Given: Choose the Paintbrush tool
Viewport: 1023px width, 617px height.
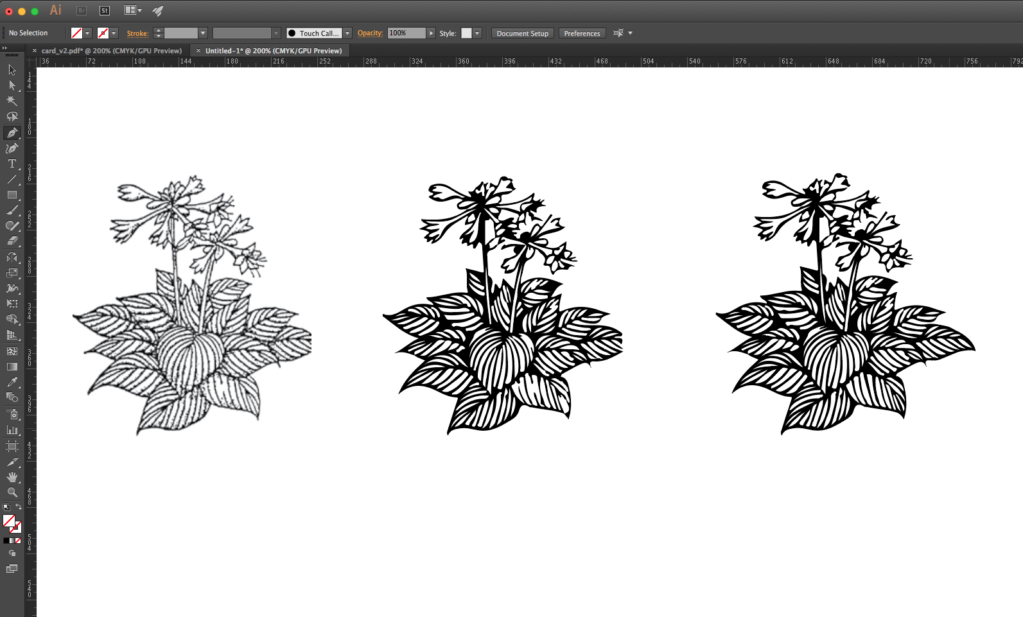Looking at the screenshot, I should coord(12,211).
